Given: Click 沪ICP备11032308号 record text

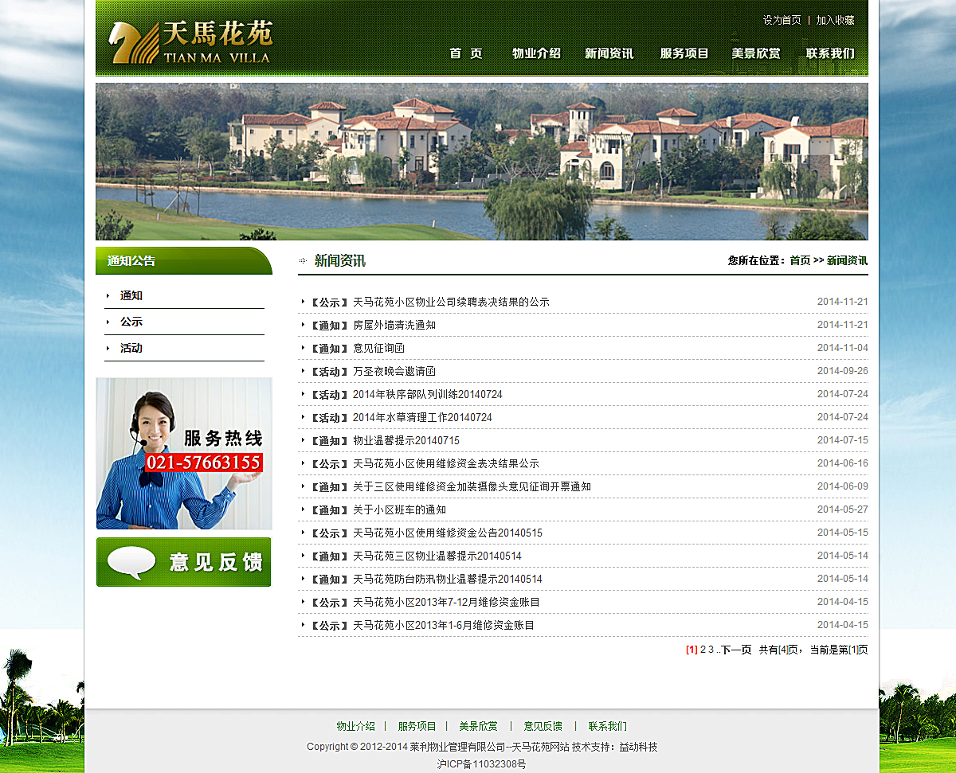Looking at the screenshot, I should pyautogui.click(x=481, y=764).
